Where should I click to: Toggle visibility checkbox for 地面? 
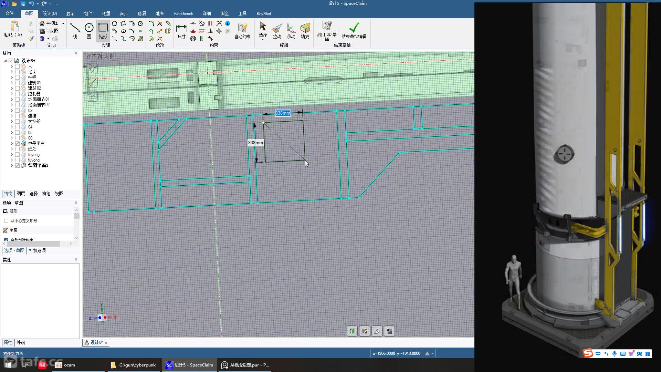click(17, 72)
